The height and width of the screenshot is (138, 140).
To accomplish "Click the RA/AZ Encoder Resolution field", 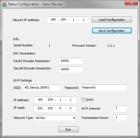I will 71,61.
